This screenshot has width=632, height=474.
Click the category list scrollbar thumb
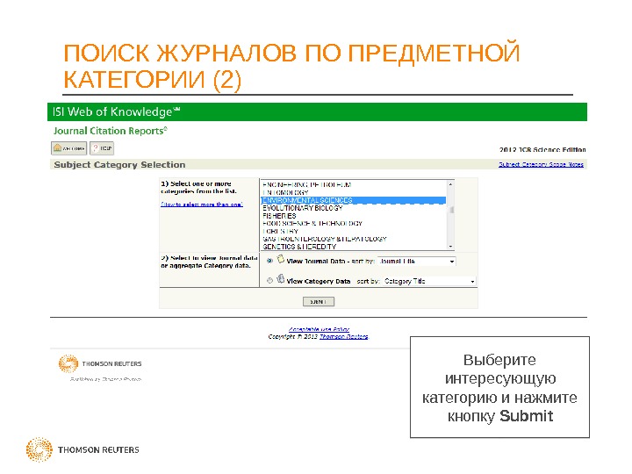point(451,210)
